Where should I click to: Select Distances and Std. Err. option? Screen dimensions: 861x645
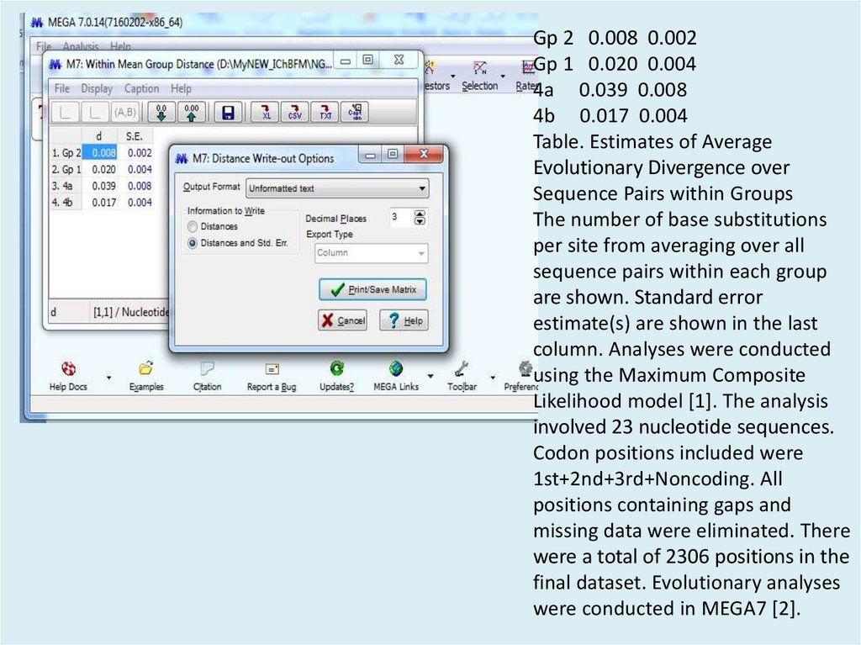click(193, 243)
